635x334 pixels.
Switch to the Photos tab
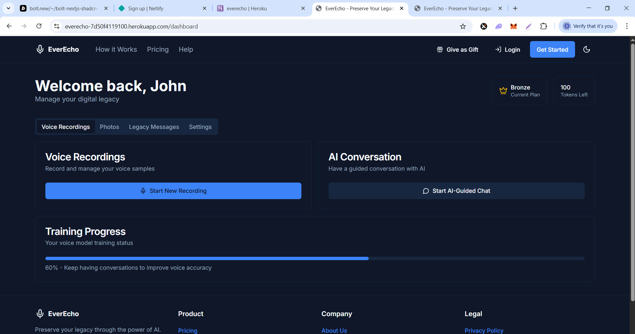(109, 127)
